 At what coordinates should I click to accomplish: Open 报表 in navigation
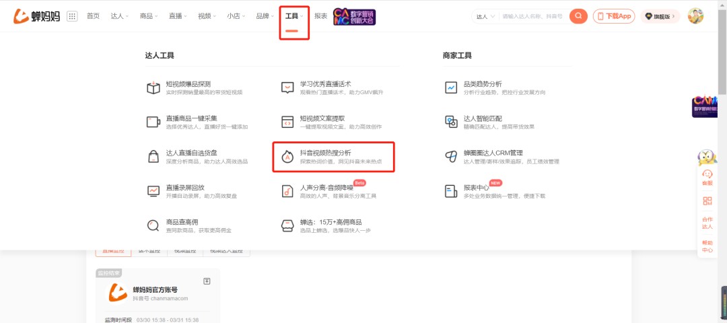coord(321,16)
